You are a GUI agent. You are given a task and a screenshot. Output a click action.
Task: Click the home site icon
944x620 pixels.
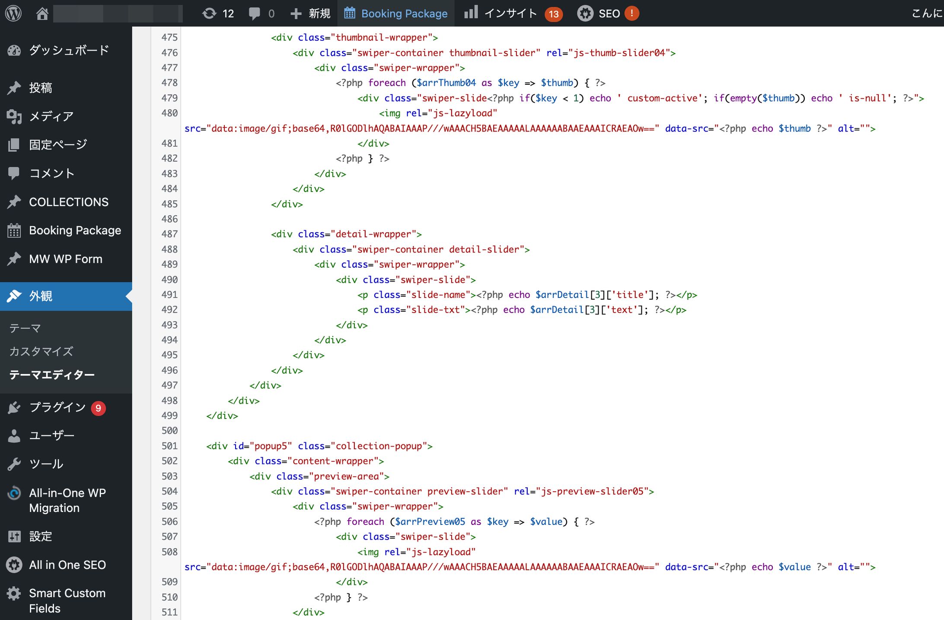(42, 13)
